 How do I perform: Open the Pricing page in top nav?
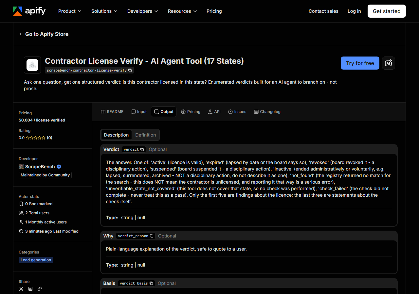tap(214, 11)
